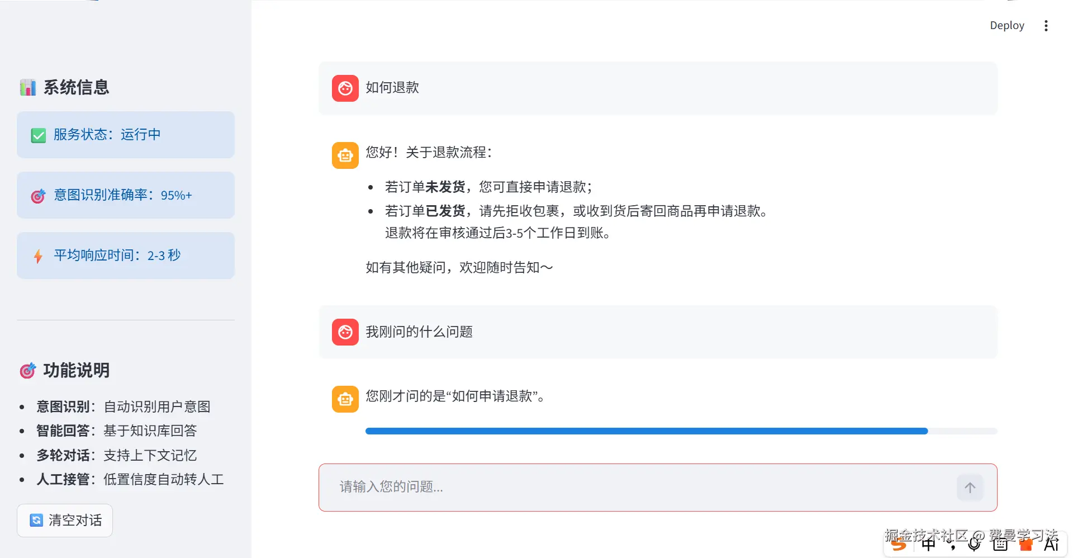Open the three-dot main menu
Image resolution: width=1073 pixels, height=558 pixels.
point(1046,26)
